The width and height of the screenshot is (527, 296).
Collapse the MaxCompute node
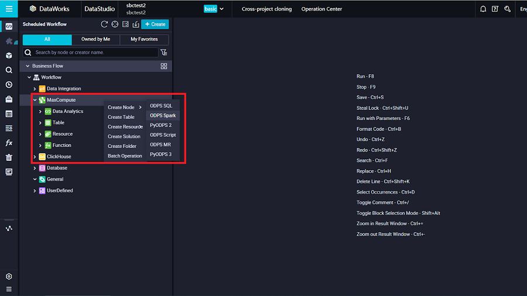35,100
